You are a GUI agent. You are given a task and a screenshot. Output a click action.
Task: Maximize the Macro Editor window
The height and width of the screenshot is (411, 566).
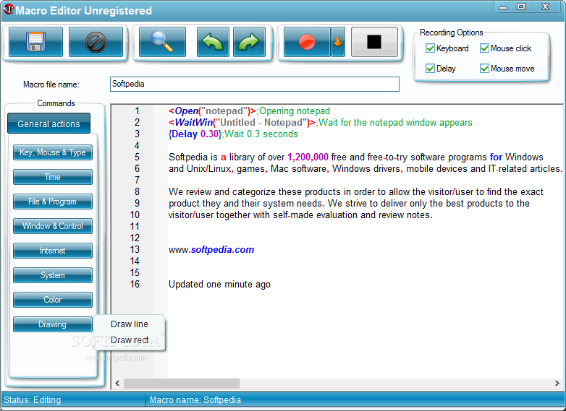(x=521, y=7)
